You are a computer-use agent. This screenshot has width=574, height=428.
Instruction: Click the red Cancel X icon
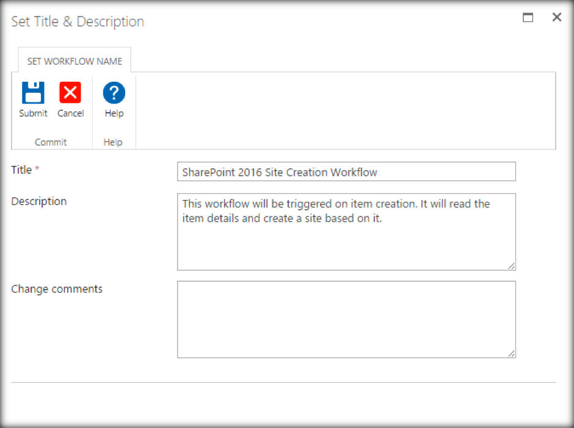coord(70,93)
